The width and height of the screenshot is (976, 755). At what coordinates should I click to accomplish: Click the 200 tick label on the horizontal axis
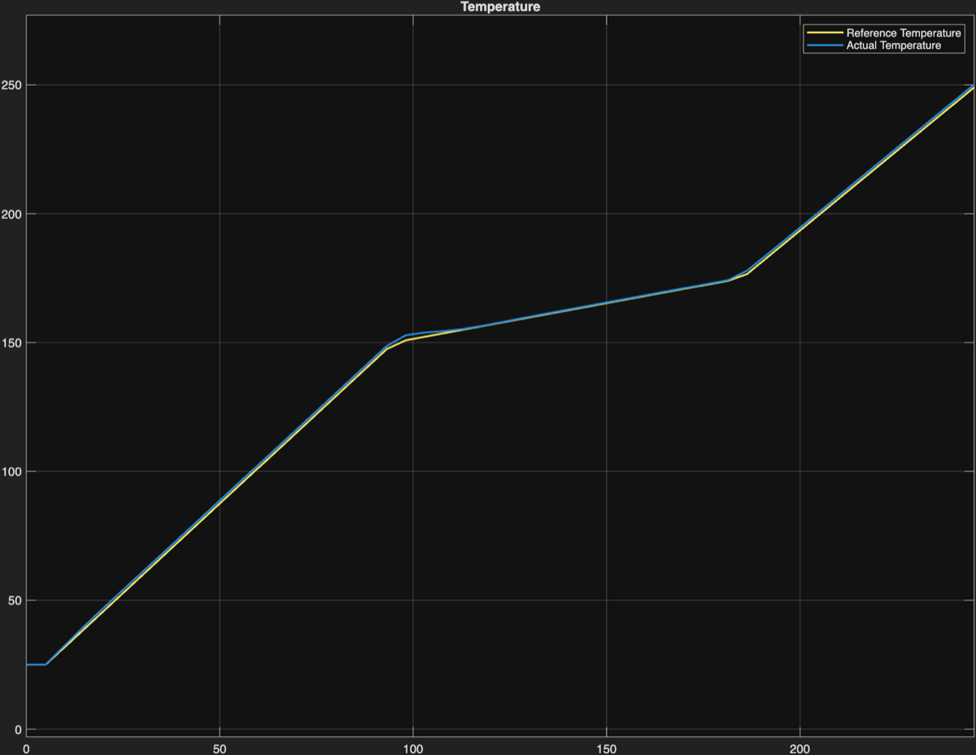[800, 748]
